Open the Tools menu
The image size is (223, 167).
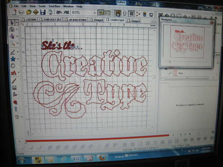pyautogui.click(x=42, y=6)
